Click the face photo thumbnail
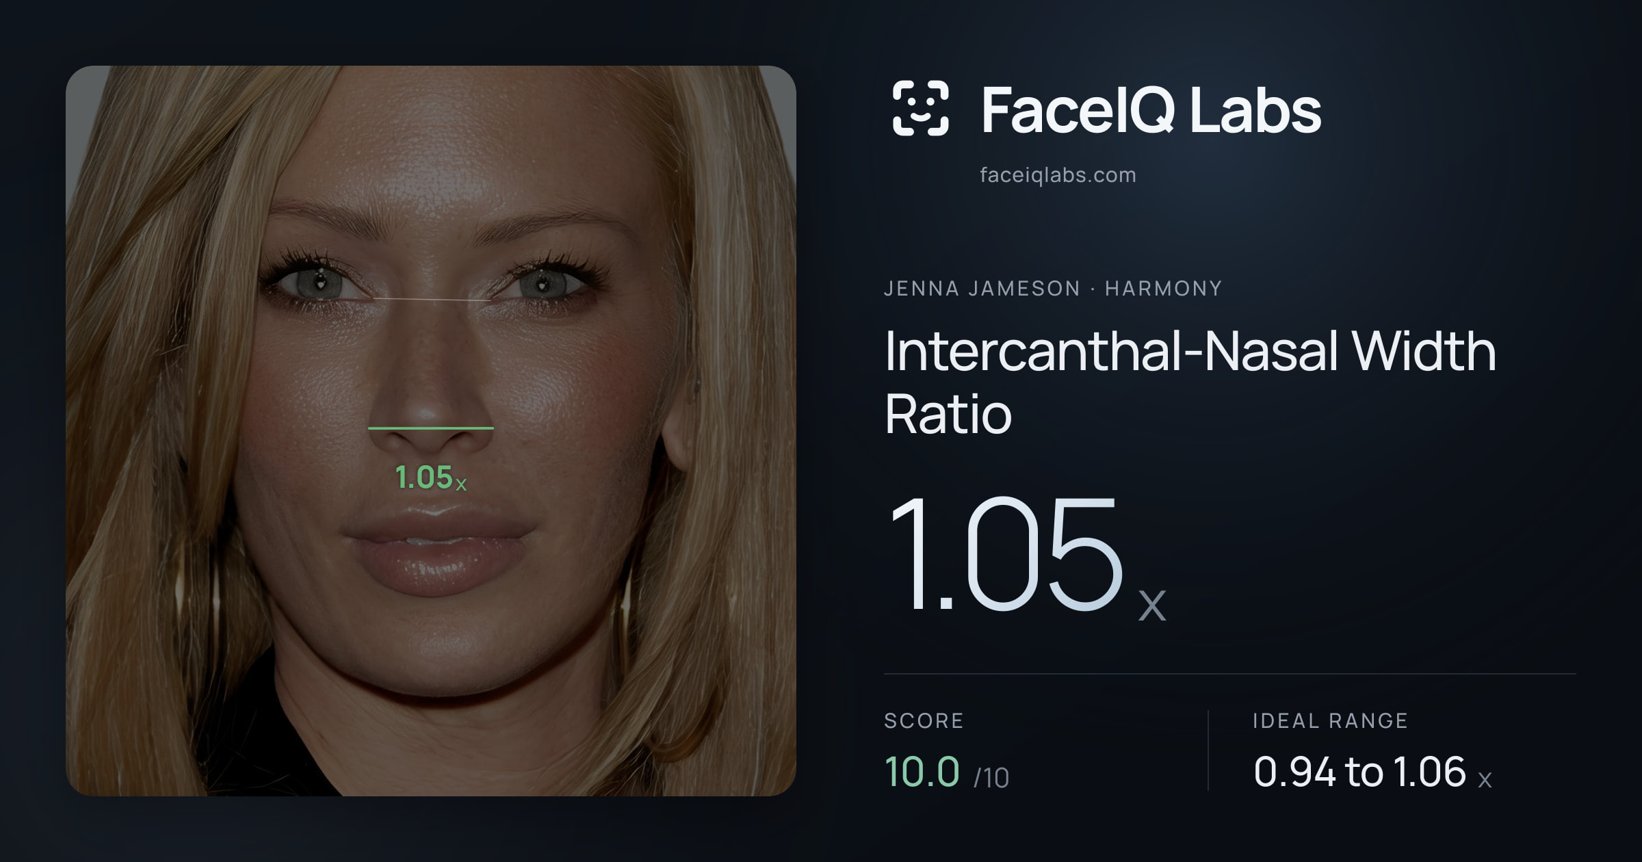This screenshot has width=1642, height=862. coord(431,431)
